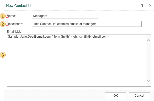Click the Email List scrollbar track
The width and height of the screenshot is (154, 101).
[x=149, y=61]
